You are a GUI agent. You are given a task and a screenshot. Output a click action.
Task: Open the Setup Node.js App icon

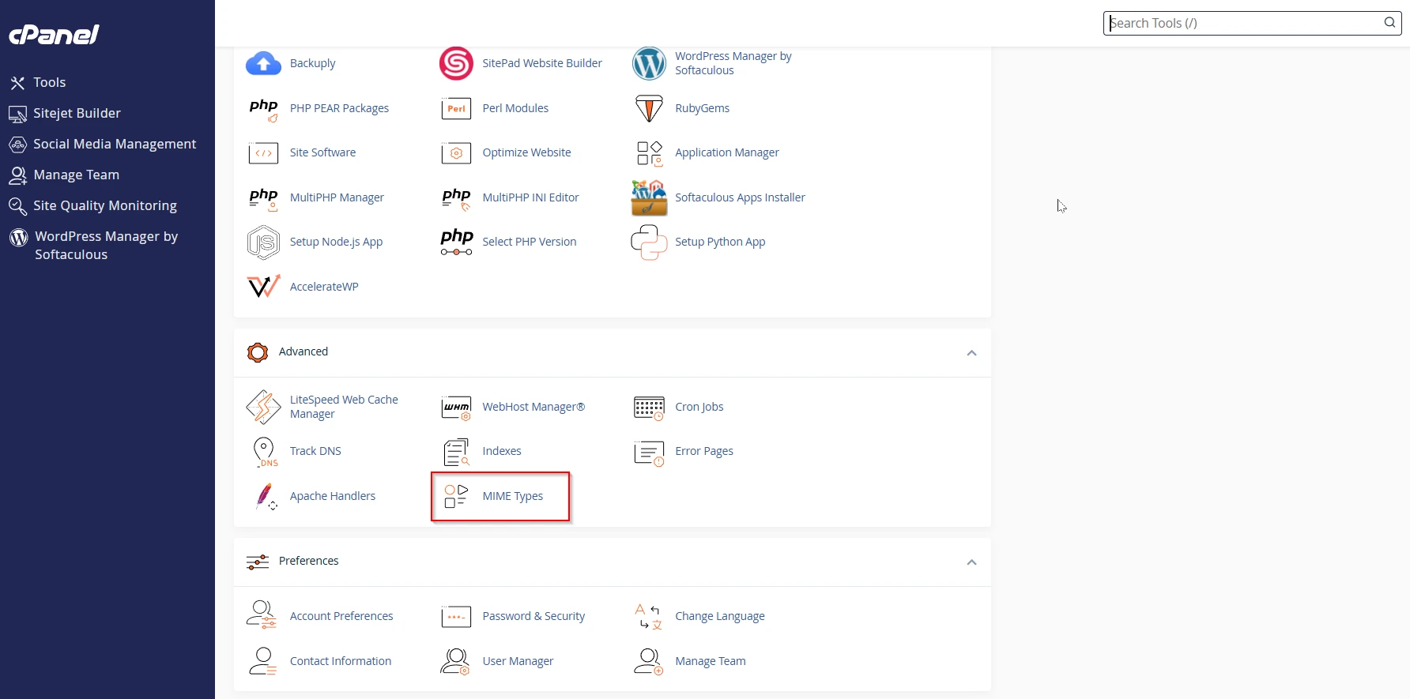pyautogui.click(x=263, y=242)
